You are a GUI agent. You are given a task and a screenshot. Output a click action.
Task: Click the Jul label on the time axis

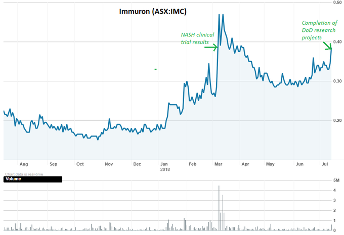[325, 164]
